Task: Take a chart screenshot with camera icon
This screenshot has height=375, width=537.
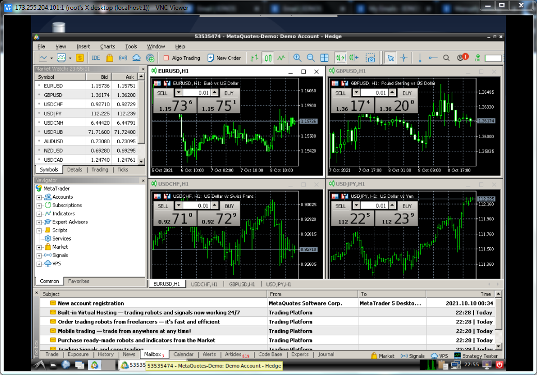Action: 370,58
